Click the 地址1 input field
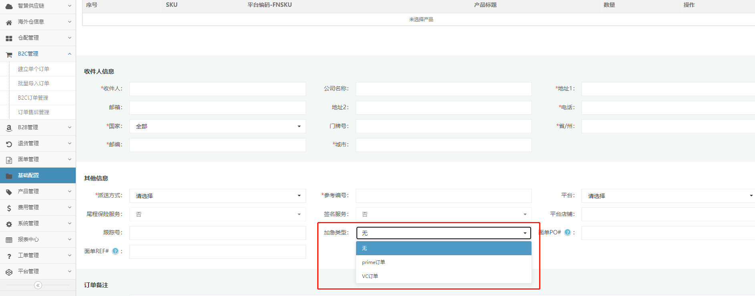The width and height of the screenshot is (755, 296). point(668,89)
